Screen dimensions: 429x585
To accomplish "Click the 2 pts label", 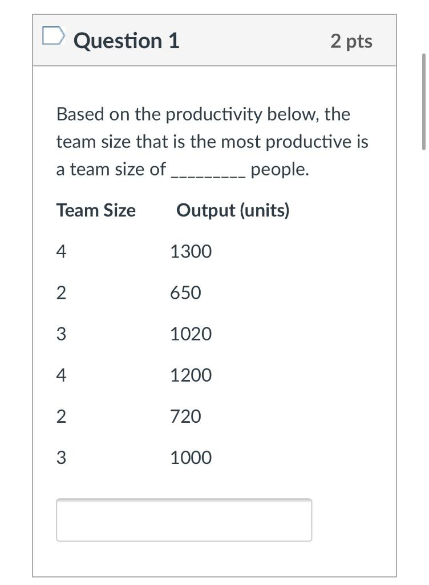I will click(352, 41).
